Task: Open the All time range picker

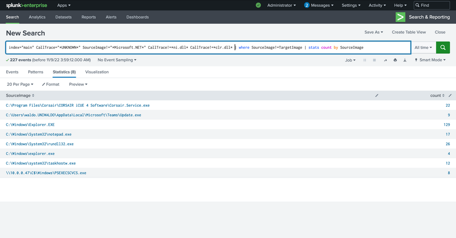Action: (x=423, y=47)
